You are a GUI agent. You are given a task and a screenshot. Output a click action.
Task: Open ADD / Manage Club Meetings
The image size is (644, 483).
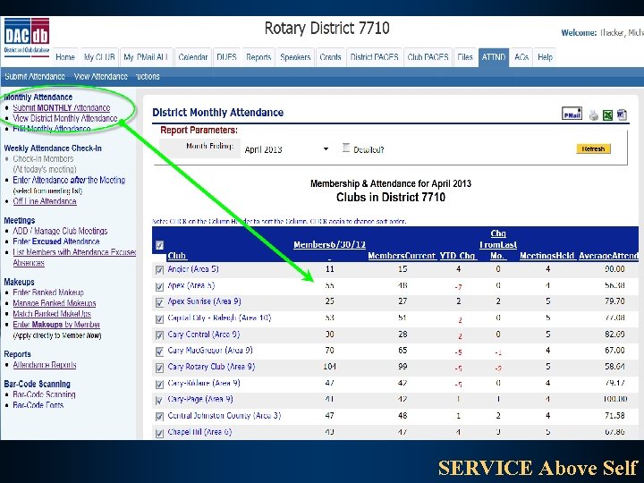[60, 231]
